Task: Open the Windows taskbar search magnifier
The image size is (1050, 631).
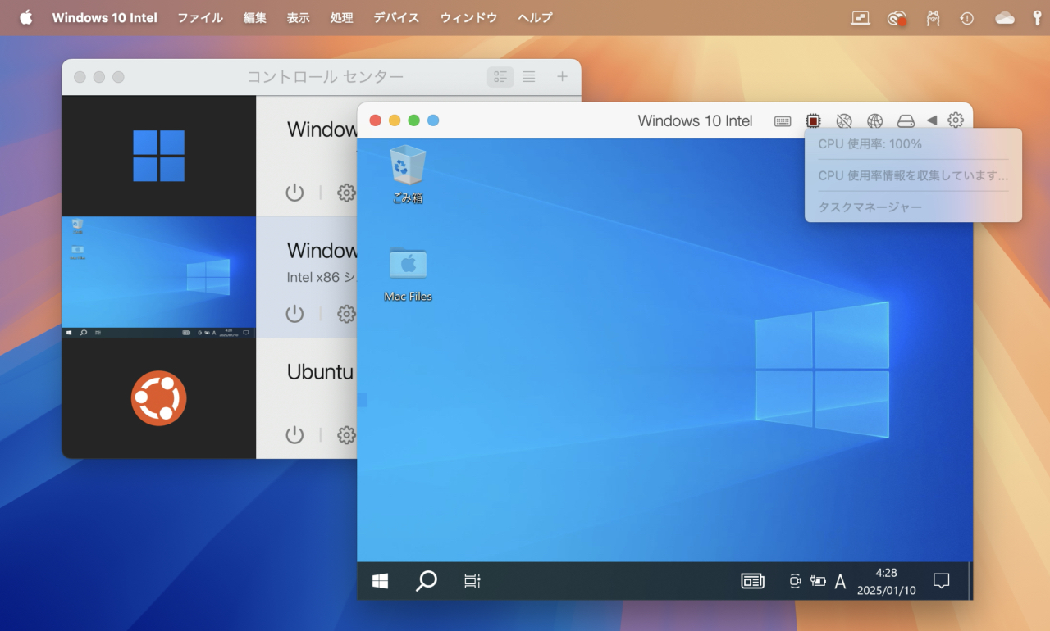Action: (426, 581)
